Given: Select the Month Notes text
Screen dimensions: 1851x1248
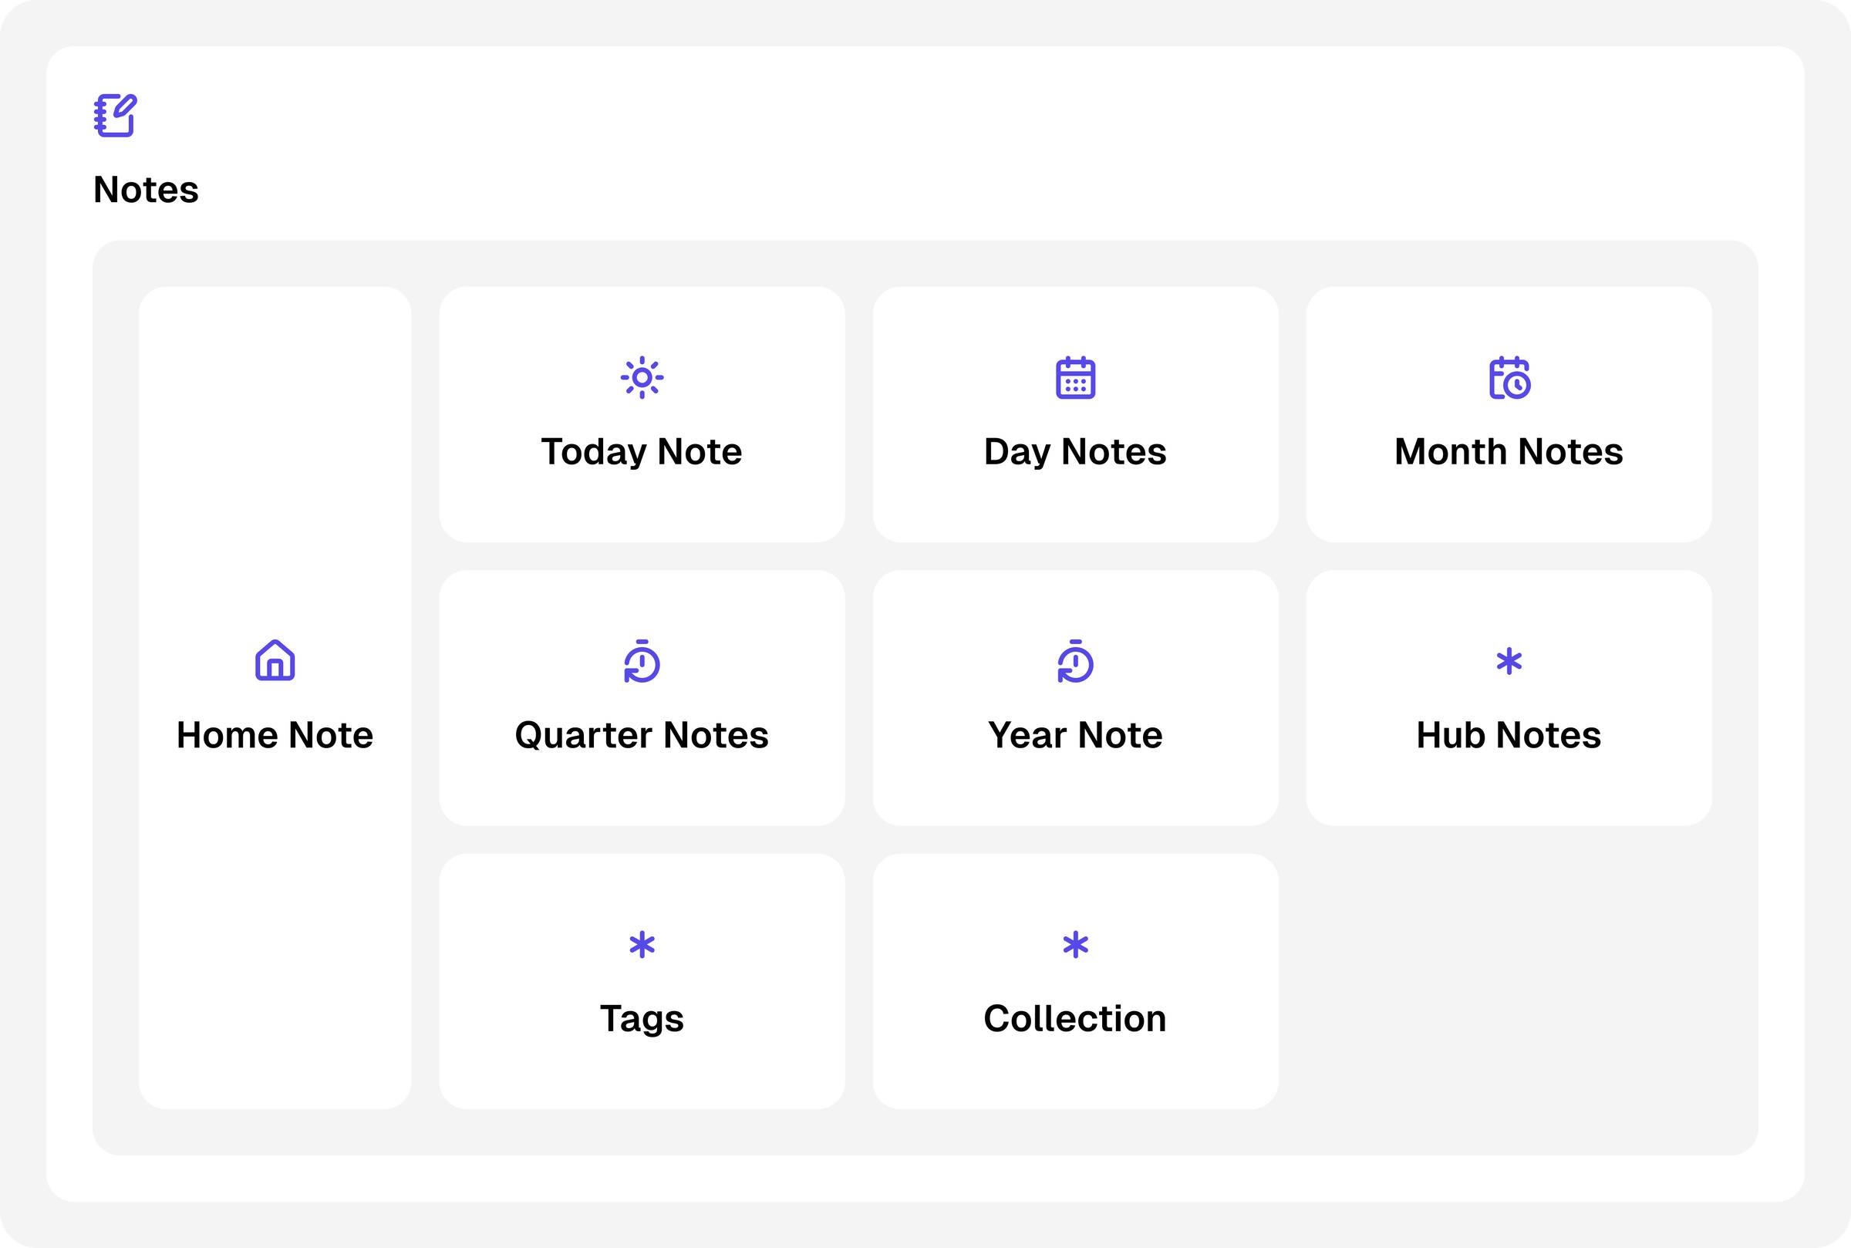Looking at the screenshot, I should click(x=1509, y=452).
